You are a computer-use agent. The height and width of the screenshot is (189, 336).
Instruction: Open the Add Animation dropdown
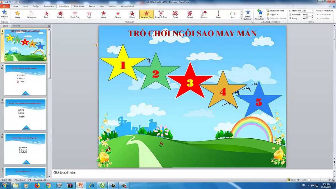point(260,15)
